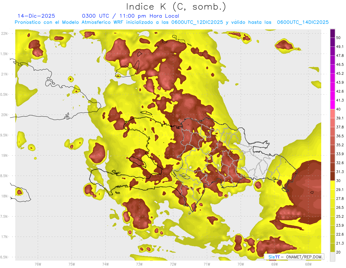Click the '1.5N' latitude label

pyautogui.click(x=5, y=54)
